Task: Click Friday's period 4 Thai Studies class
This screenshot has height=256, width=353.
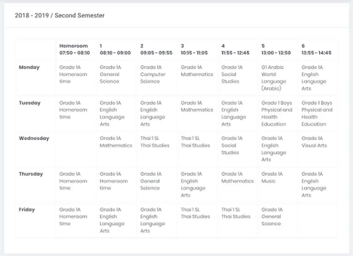Action: [x=236, y=213]
